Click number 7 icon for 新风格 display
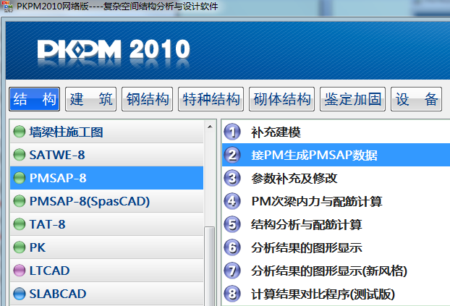Screen dimensions: 450x306 [x=232, y=271]
